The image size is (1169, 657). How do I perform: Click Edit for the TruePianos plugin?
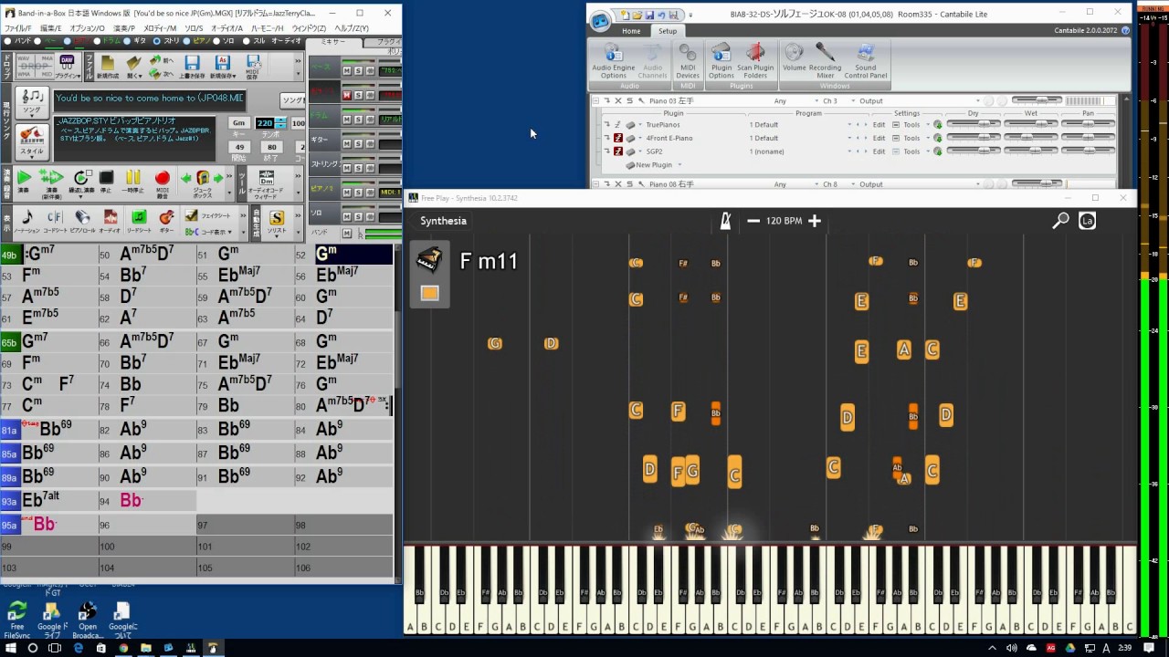point(879,124)
